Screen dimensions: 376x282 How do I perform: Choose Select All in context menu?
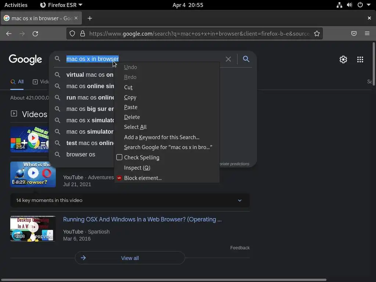click(167, 127)
